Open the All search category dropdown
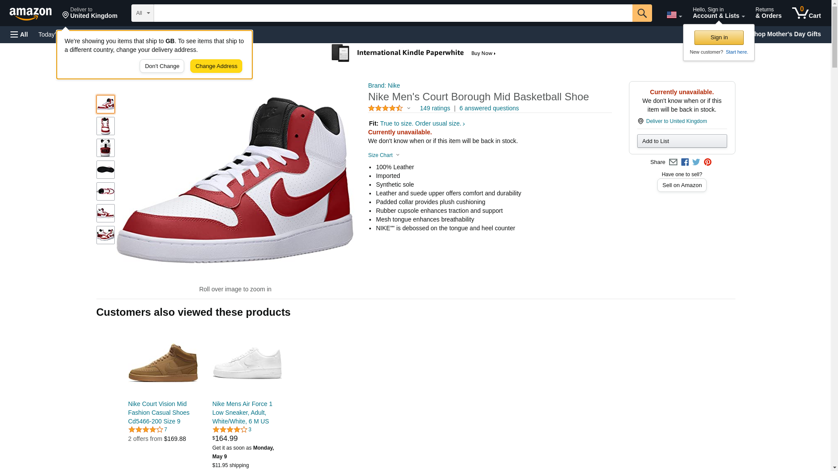The height and width of the screenshot is (471, 838). click(x=143, y=13)
